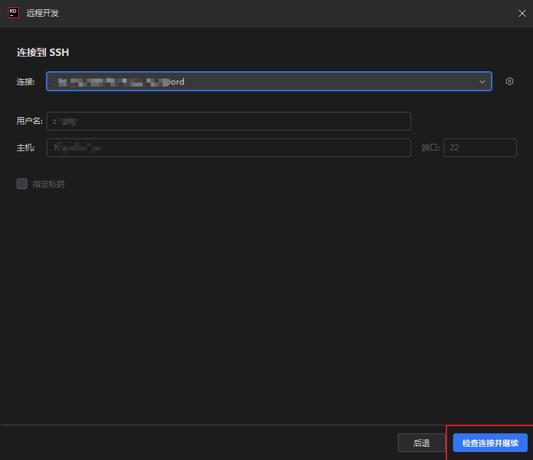Screen dimensions: 533x460
Task: Click the 连接: field label
Action: point(25,81)
